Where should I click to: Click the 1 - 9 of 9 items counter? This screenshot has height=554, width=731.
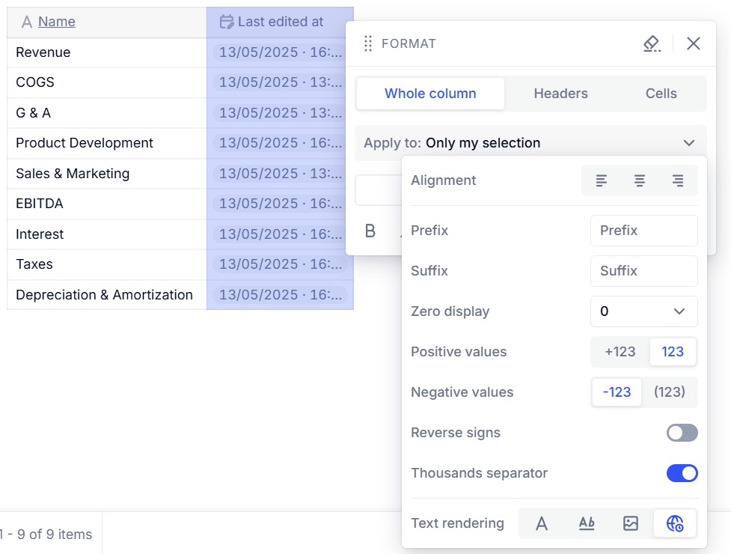point(46,535)
